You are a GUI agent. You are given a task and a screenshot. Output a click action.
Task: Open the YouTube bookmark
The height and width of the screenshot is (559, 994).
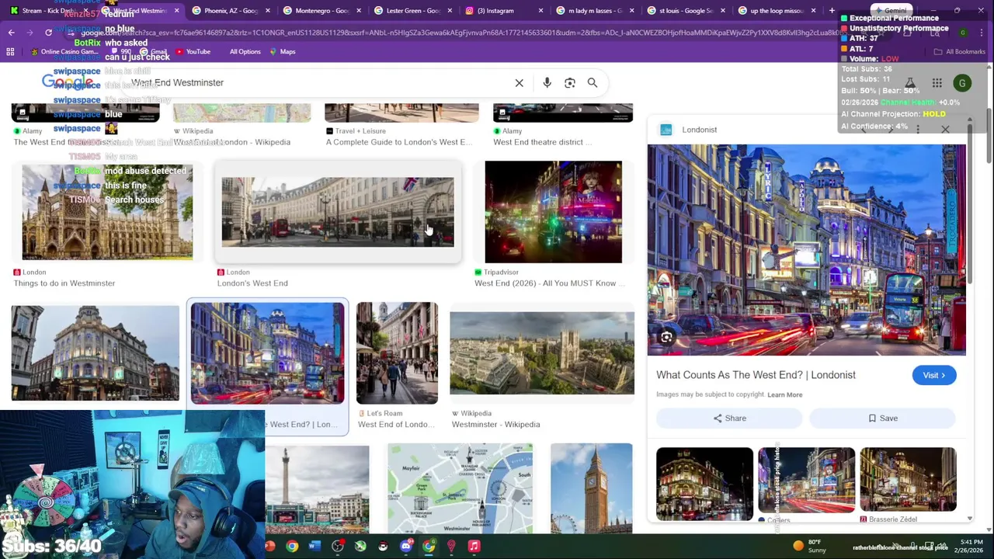193,52
